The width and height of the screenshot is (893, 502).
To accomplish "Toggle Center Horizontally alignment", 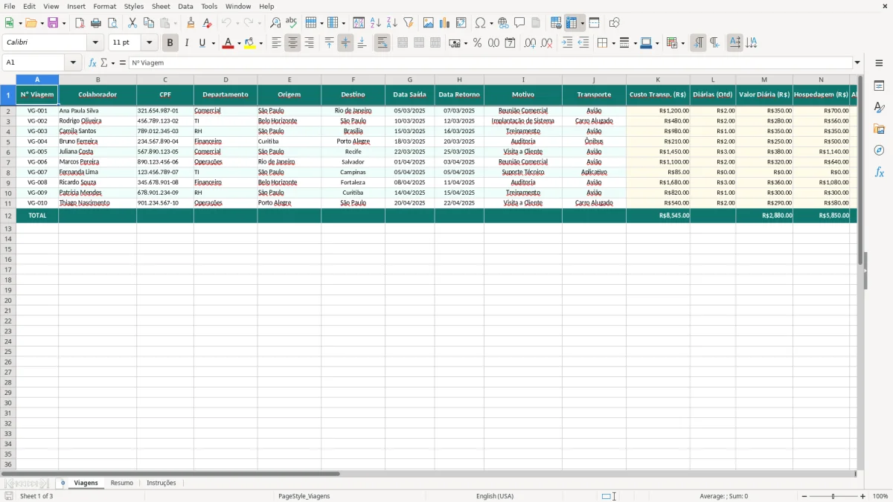I will (x=292, y=43).
